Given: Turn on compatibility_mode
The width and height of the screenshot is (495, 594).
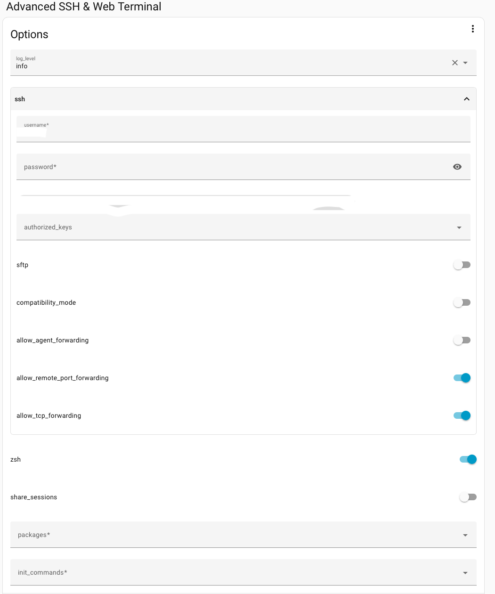Looking at the screenshot, I should 462,302.
